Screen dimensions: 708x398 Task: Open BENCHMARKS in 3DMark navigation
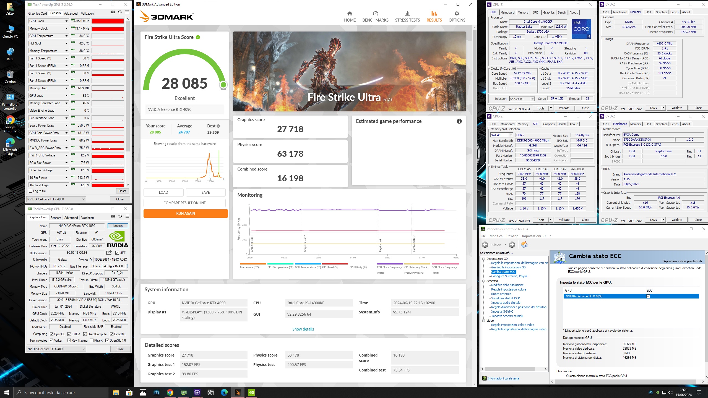375,17
